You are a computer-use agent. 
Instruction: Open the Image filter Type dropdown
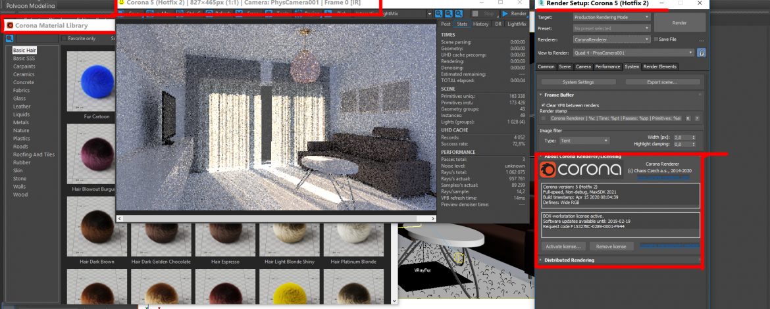point(584,141)
